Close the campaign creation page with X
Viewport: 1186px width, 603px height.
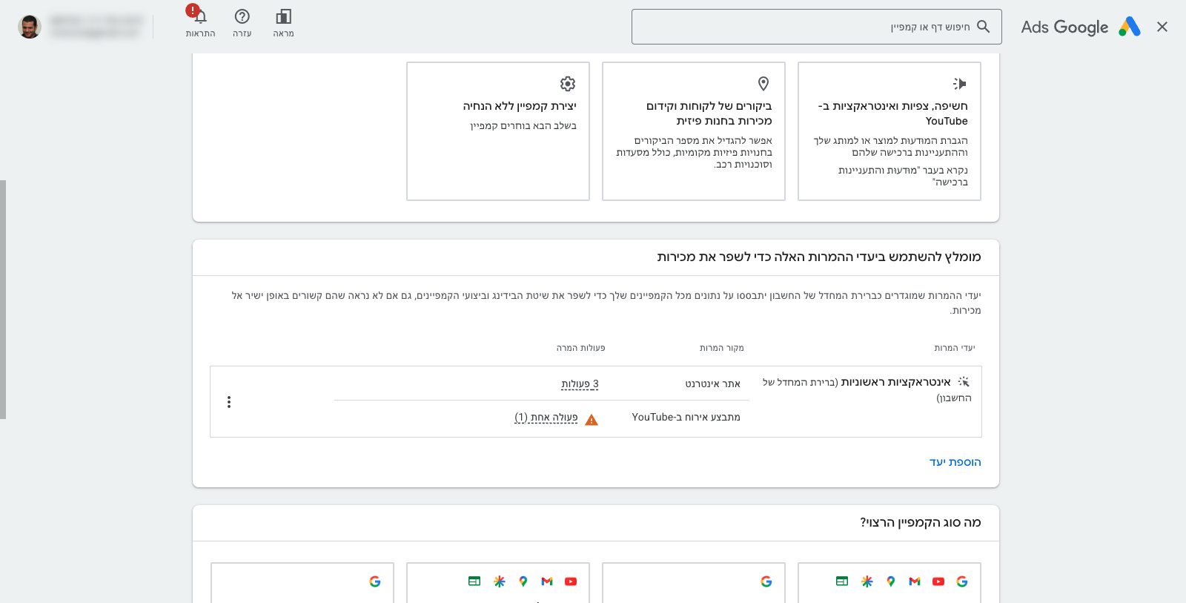pos(1162,27)
